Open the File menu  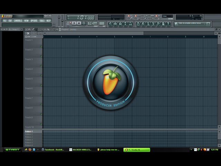5,21
